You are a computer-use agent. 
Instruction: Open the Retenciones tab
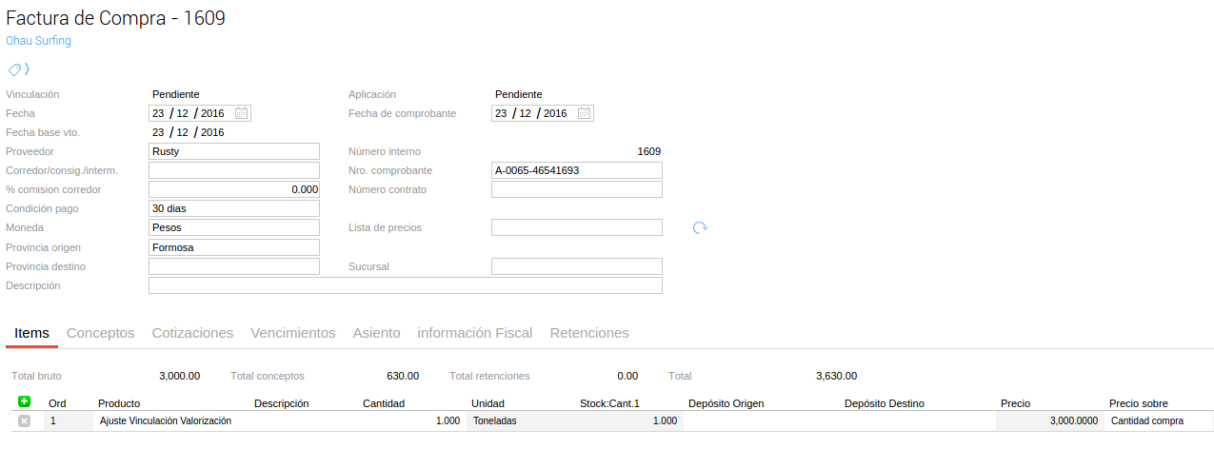tap(589, 333)
